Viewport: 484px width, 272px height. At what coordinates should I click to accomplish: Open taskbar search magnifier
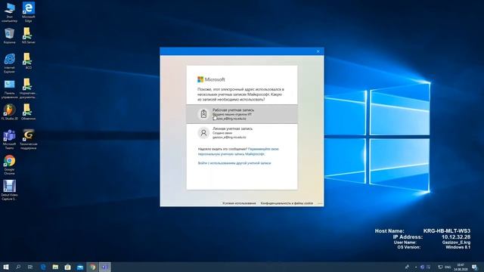point(18,267)
